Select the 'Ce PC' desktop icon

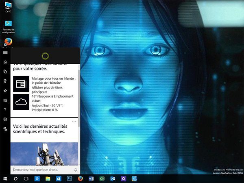pos(8,7)
